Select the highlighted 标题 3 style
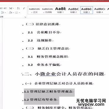Image resolution: width=109 pixels, height=109 pixels. point(87,10)
